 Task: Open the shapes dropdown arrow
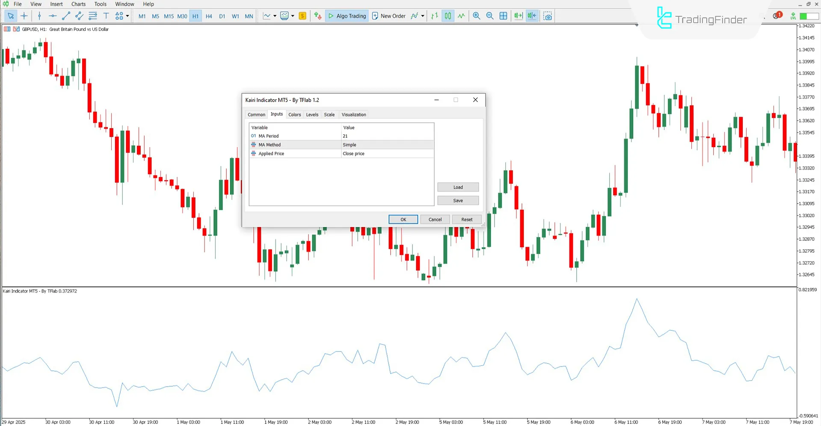click(127, 16)
